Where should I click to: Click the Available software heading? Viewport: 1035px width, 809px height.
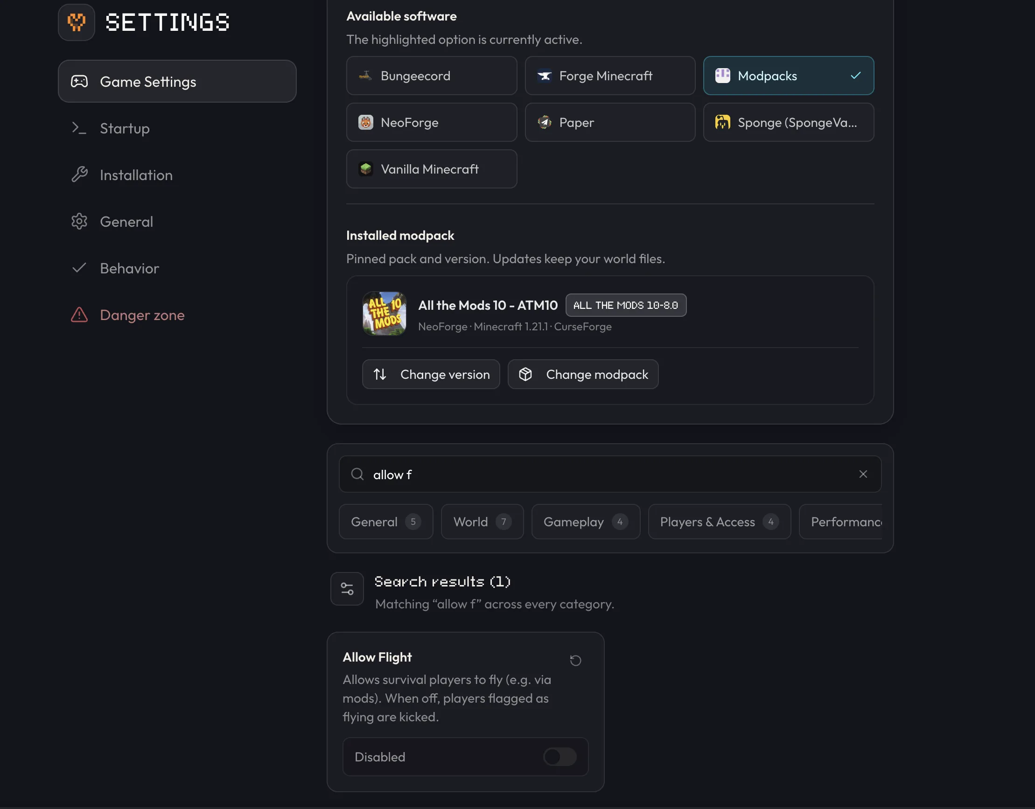point(401,16)
